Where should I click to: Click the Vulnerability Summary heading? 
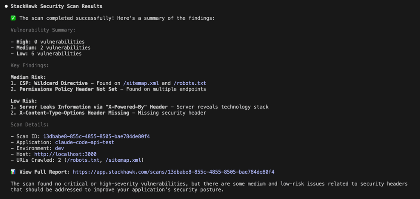(43, 30)
